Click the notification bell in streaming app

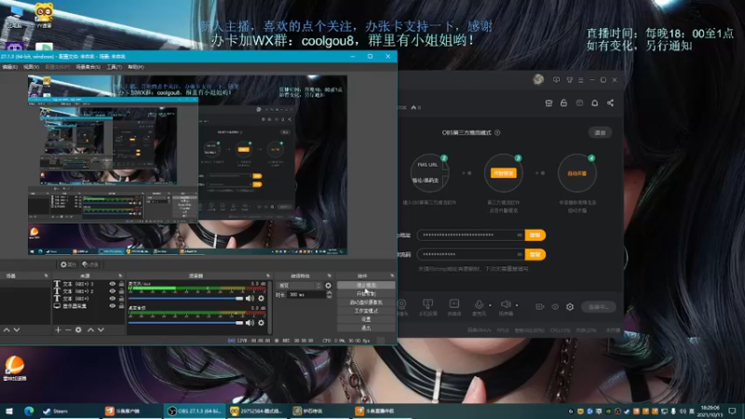click(x=594, y=103)
